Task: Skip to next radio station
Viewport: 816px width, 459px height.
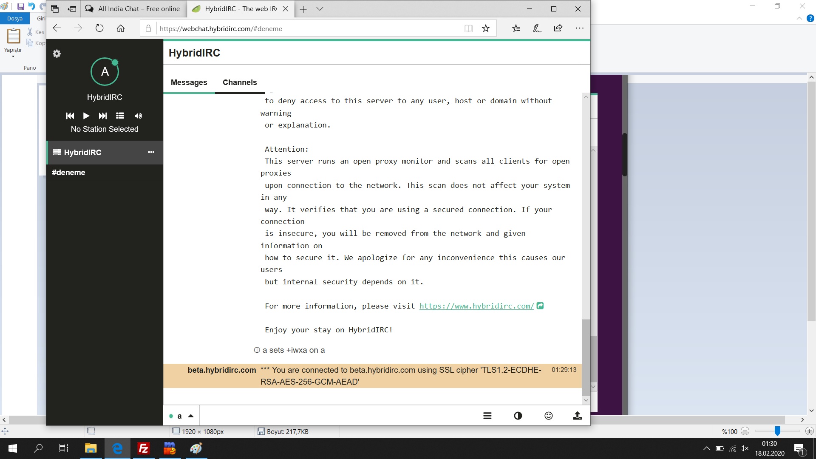Action: tap(103, 116)
